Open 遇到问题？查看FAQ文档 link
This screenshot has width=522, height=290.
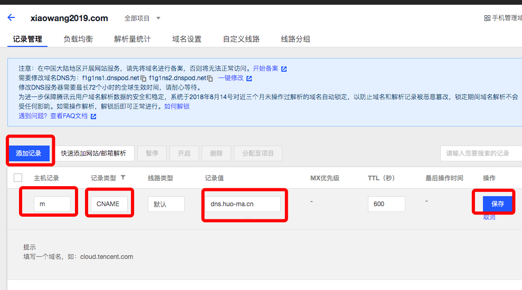[x=53, y=116]
